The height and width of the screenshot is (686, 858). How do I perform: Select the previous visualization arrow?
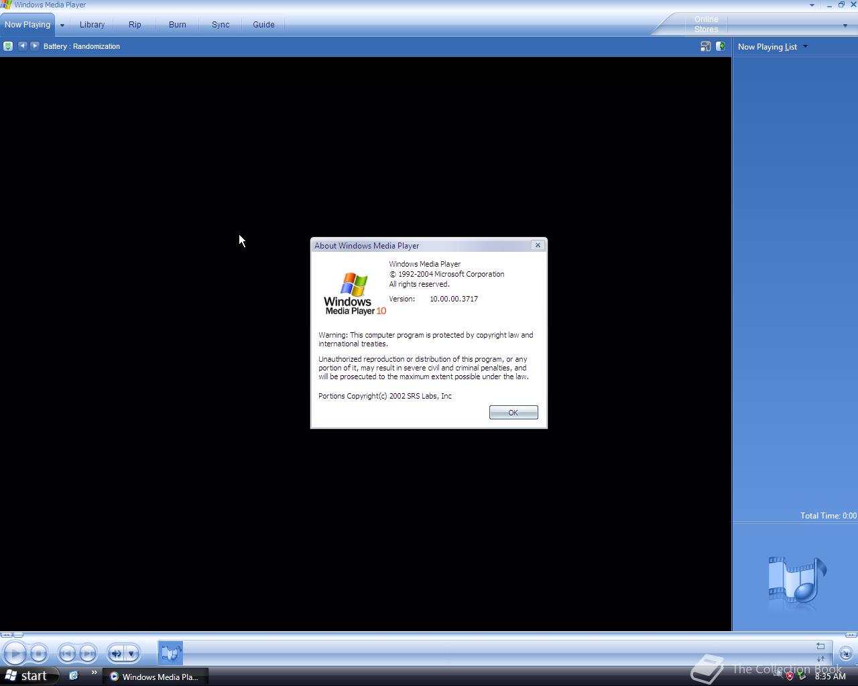(22, 46)
